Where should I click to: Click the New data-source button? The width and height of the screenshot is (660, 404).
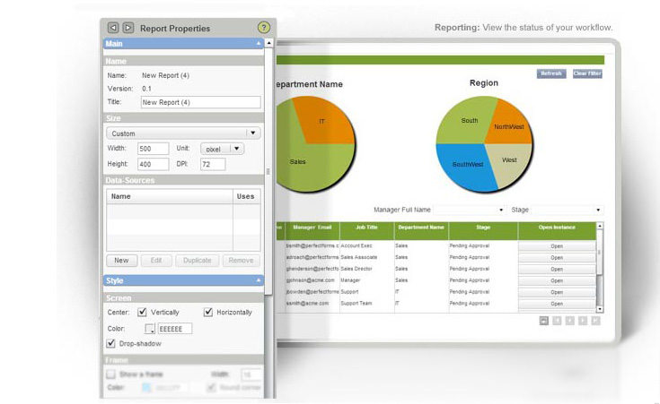pos(121,261)
